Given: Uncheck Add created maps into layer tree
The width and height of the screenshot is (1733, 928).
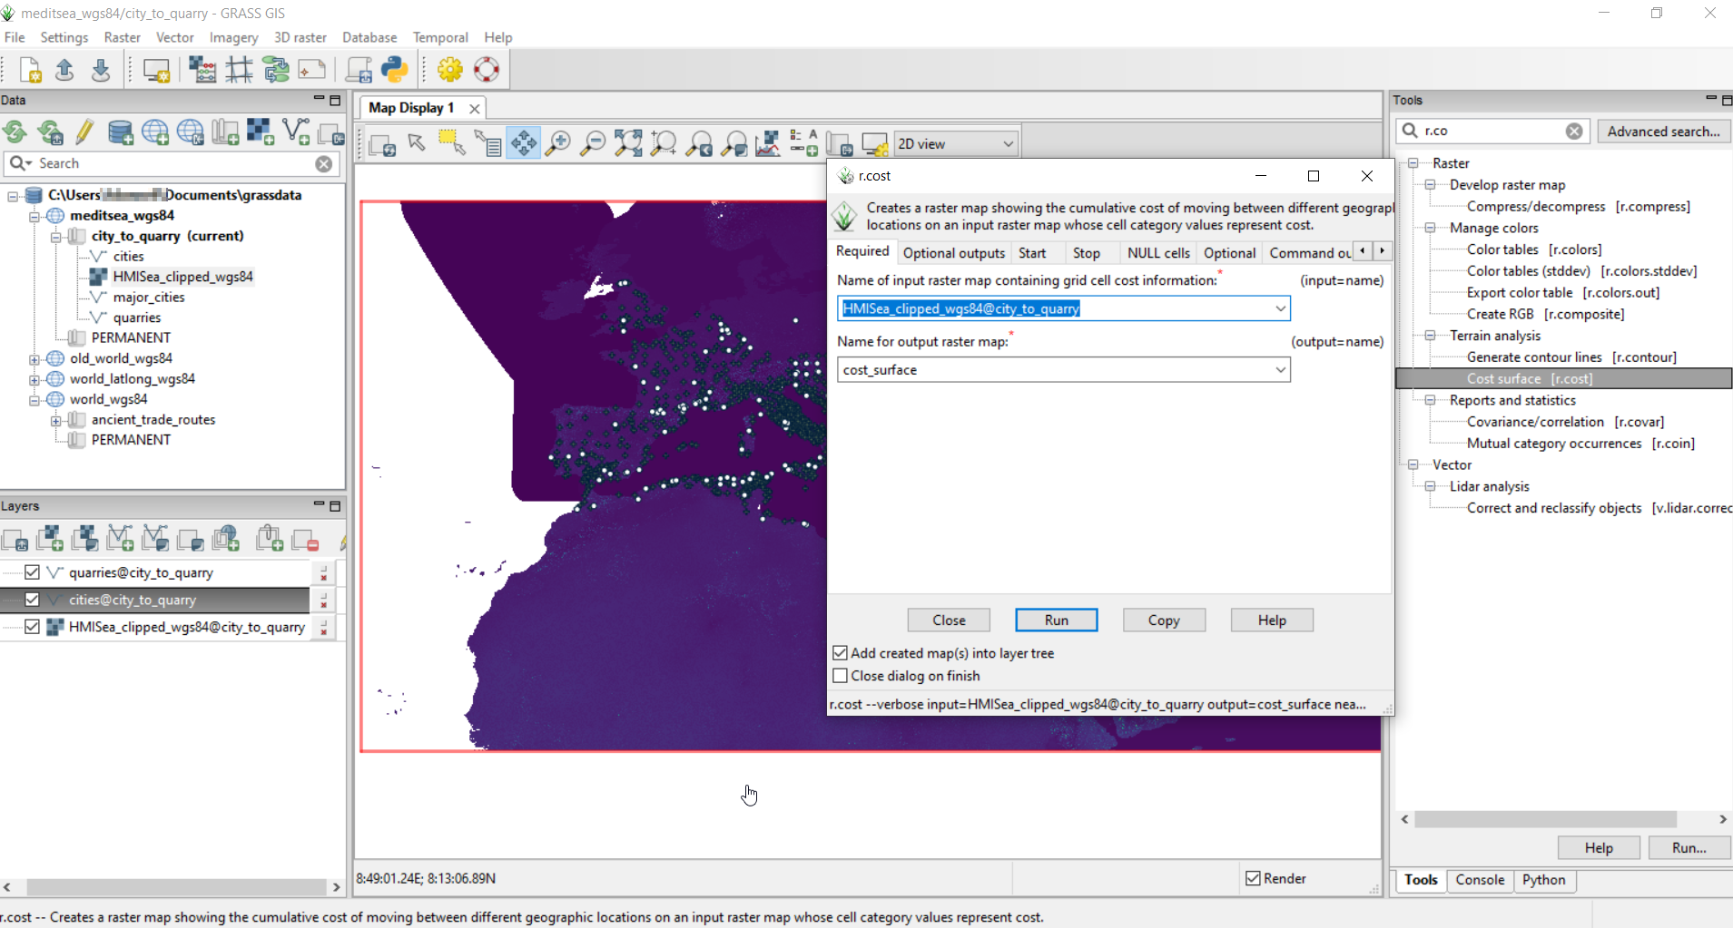Looking at the screenshot, I should (x=839, y=652).
